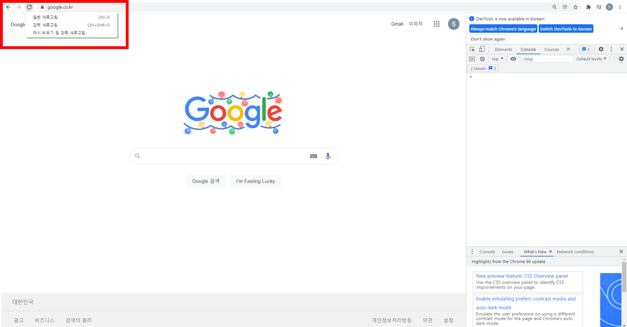The image size is (627, 327).
Task: Open the Google apps grid
Action: [x=436, y=24]
